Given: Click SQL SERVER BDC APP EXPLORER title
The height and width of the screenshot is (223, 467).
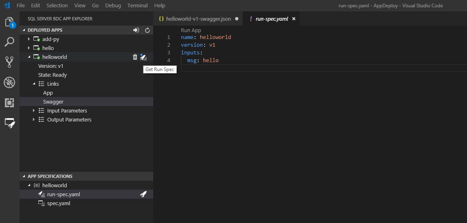Looking at the screenshot, I should point(60,19).
